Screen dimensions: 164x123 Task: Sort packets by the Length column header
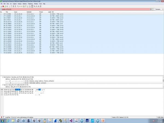tap(49, 12)
